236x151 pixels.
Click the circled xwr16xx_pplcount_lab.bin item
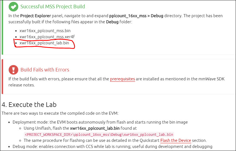coord(44,43)
